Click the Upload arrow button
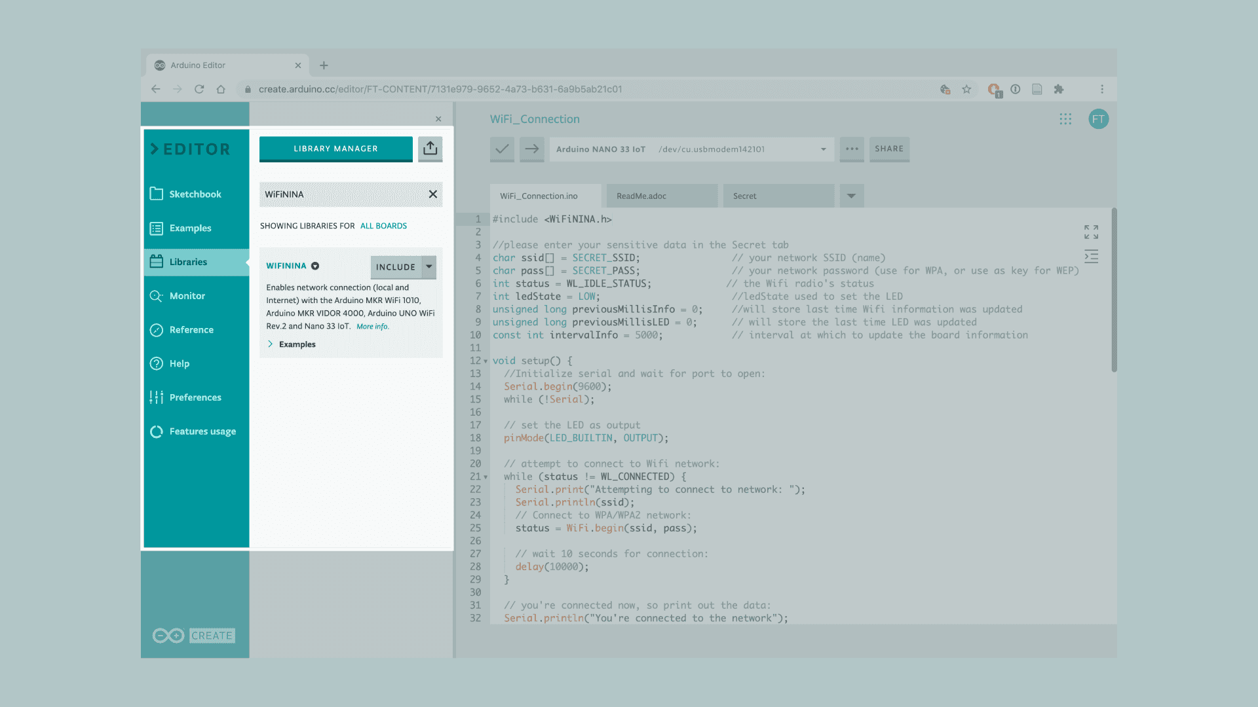1258x707 pixels. [x=532, y=149]
